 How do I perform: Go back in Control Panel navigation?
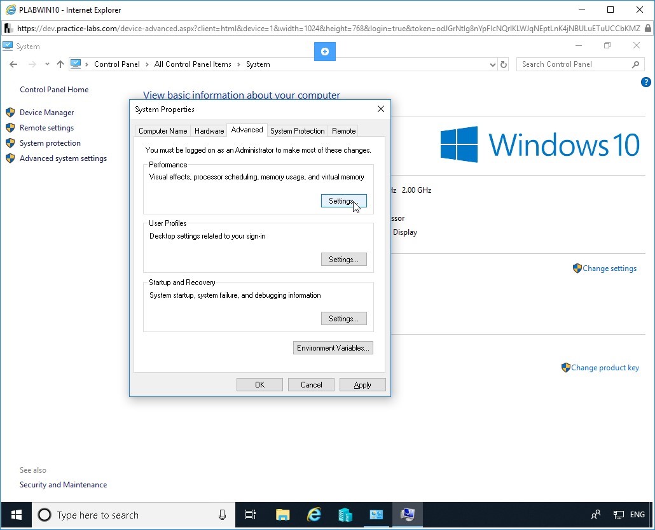[x=13, y=64]
